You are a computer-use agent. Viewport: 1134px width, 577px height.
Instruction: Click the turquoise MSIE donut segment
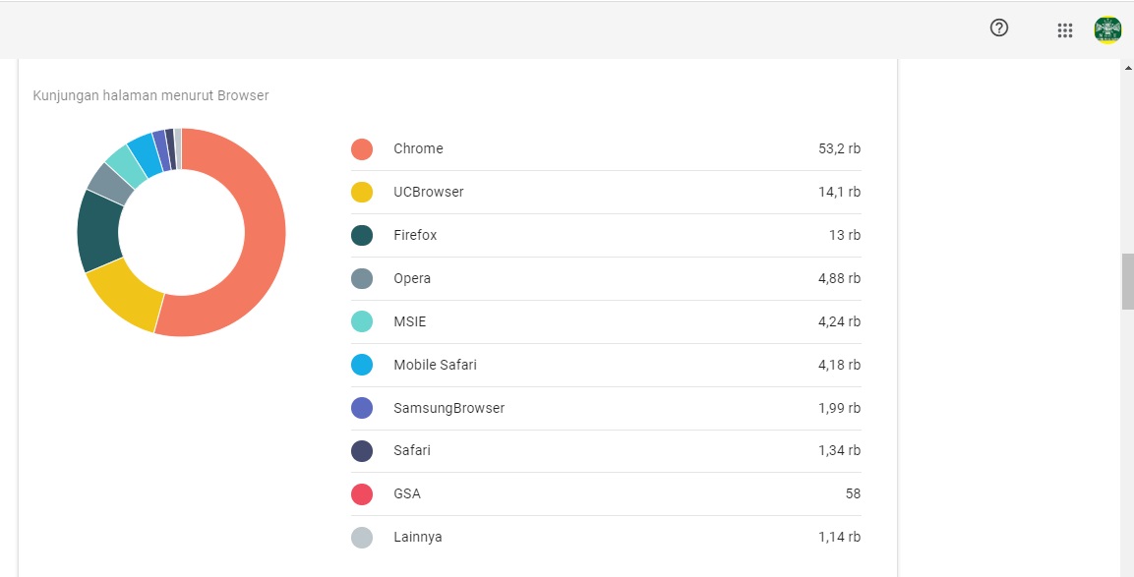coord(126,165)
